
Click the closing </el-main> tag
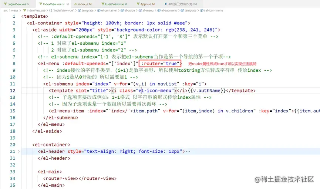(51, 185)
